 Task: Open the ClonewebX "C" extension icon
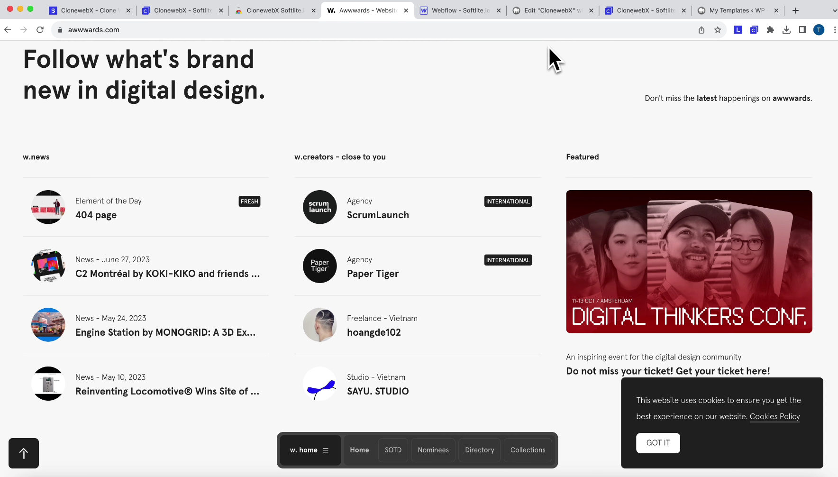[x=754, y=29]
